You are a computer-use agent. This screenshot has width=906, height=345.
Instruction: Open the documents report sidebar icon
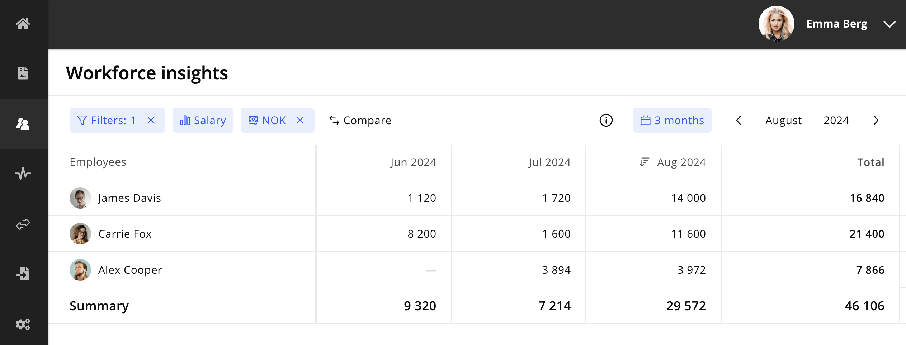coord(23,73)
